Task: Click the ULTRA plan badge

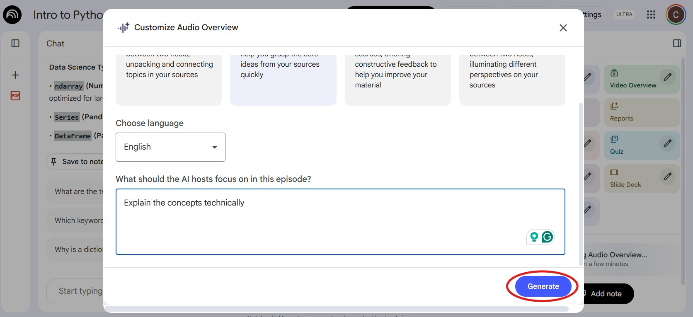Action: click(x=624, y=15)
